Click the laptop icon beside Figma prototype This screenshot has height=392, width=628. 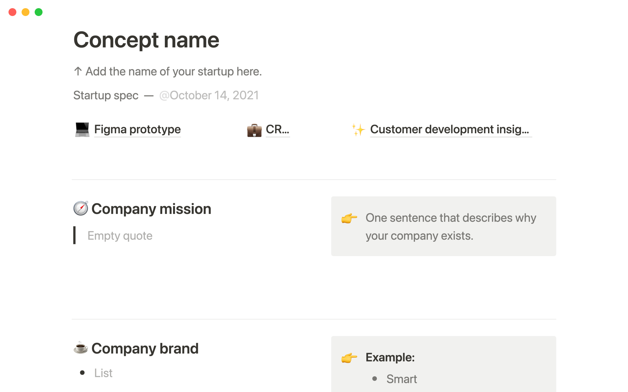point(82,130)
